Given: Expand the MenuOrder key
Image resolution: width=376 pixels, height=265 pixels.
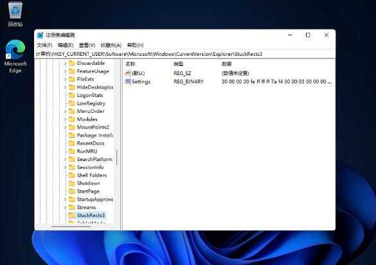Looking at the screenshot, I should (65, 111).
